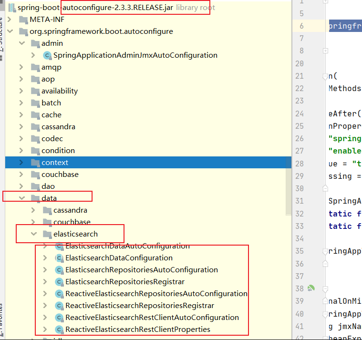Viewport: 362px width, 340px height.
Task: Select the spring-boot-autoconfigure-2.3.3.RELEASE.jar root
Action: 95,8
